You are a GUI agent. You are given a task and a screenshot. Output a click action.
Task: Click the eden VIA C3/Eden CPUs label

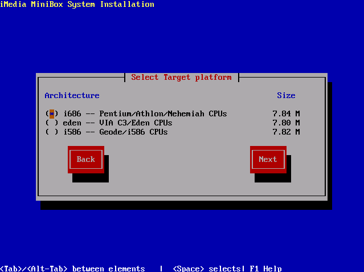(x=117, y=123)
